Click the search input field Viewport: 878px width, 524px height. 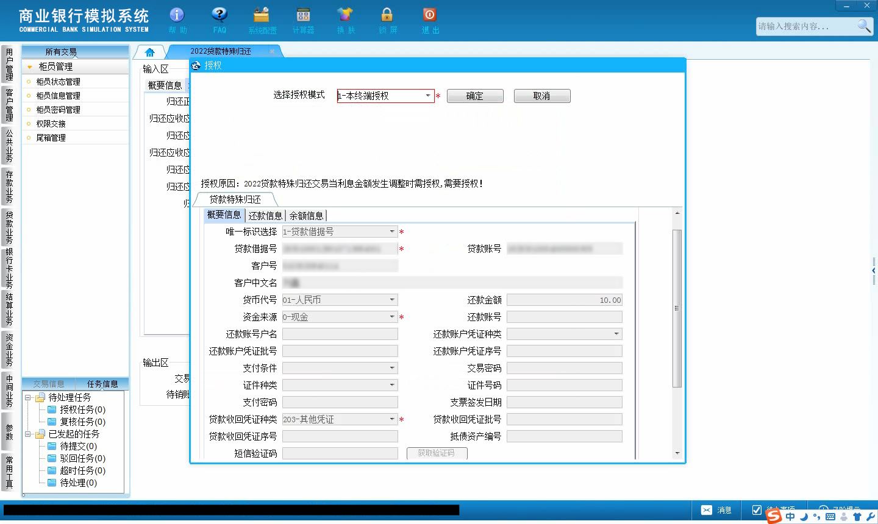coord(806,26)
